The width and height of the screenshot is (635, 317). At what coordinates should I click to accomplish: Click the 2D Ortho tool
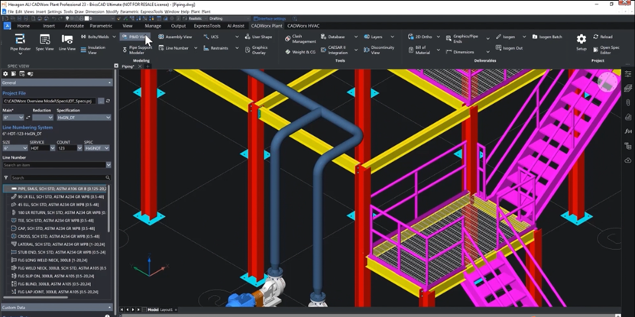pos(420,37)
